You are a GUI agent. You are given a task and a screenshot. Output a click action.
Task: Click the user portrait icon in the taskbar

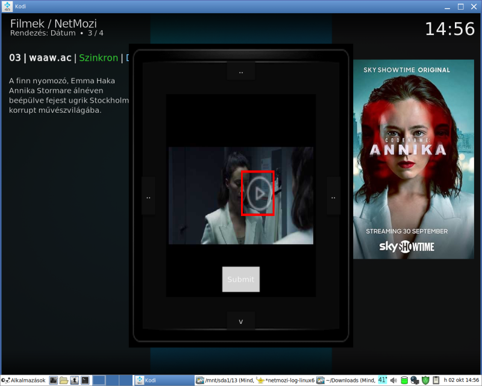click(74, 380)
